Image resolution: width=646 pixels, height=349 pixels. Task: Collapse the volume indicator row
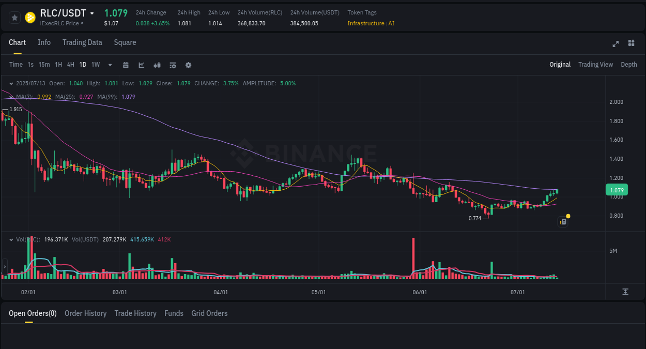coord(11,239)
